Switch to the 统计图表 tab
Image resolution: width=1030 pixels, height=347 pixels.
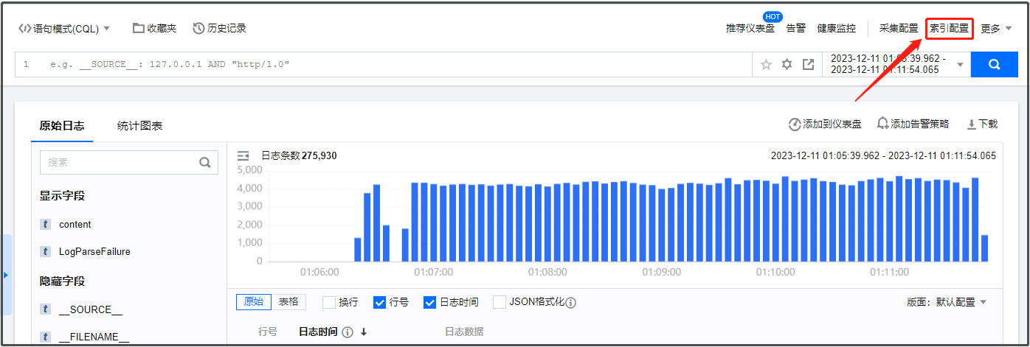139,126
